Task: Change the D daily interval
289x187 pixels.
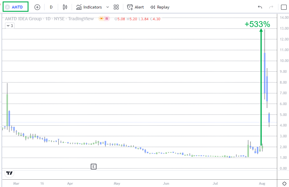Action: click(x=51, y=7)
